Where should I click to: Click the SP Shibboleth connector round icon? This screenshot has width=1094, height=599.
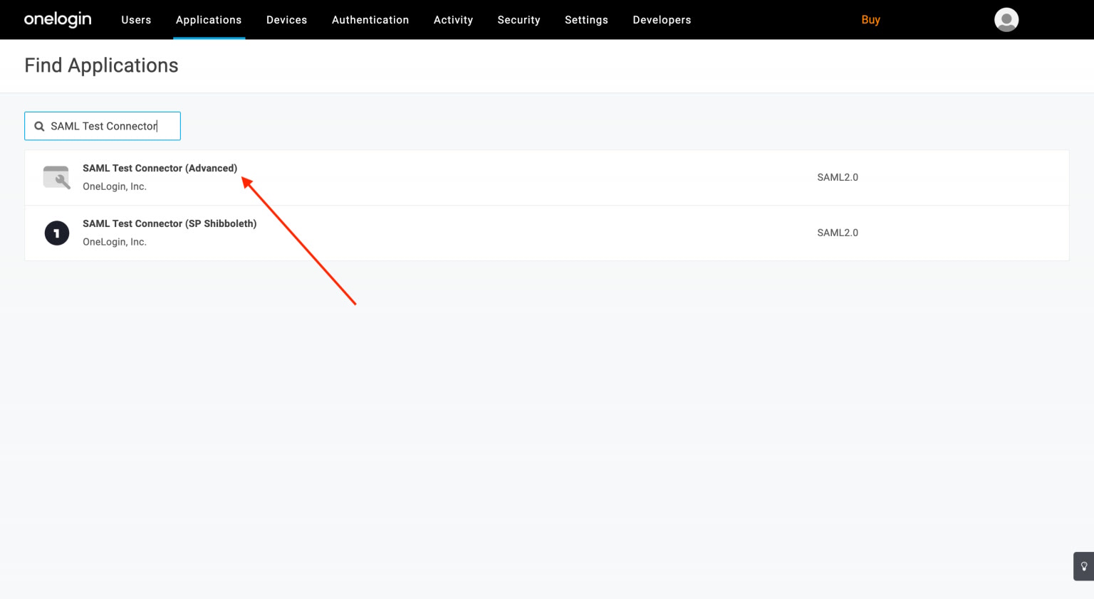tap(57, 233)
